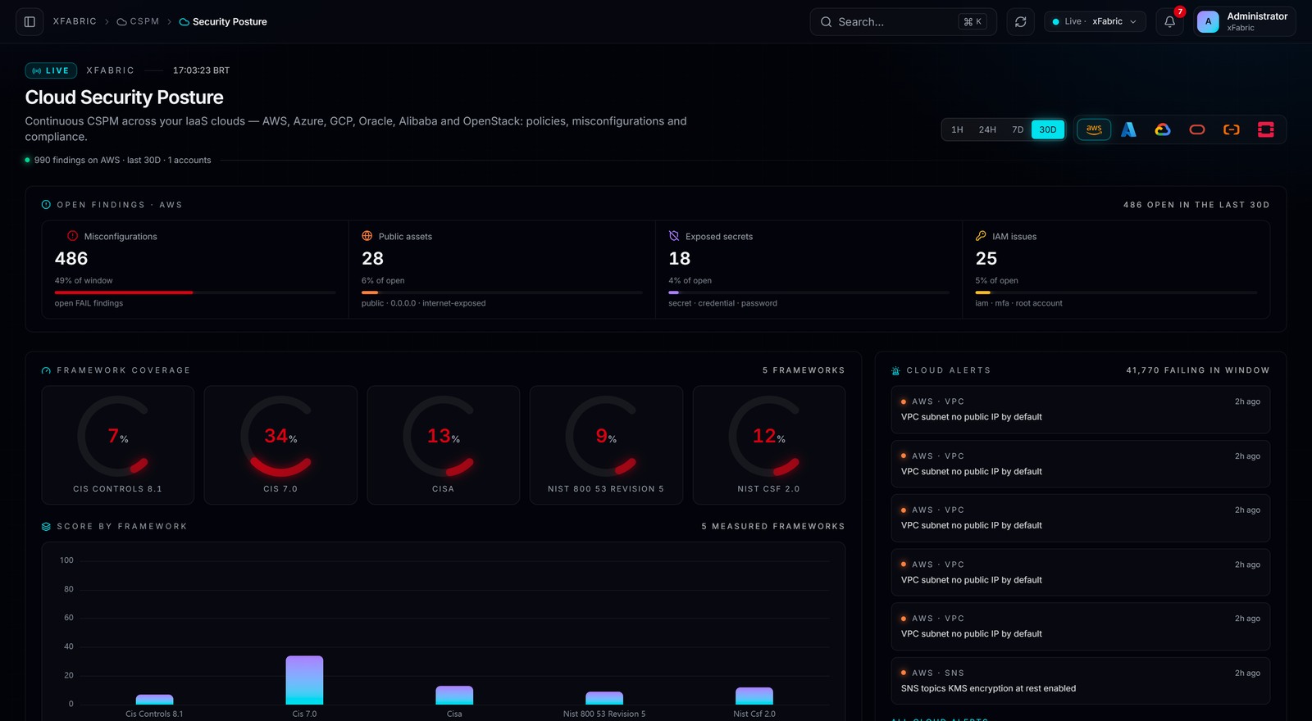Screen dimensions: 1312x721
Task: Click the Misconfigurations alert icon
Action: (72, 236)
